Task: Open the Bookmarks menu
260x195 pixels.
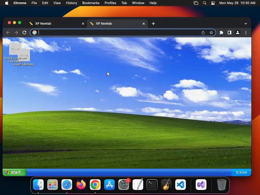Action: click(x=91, y=3)
